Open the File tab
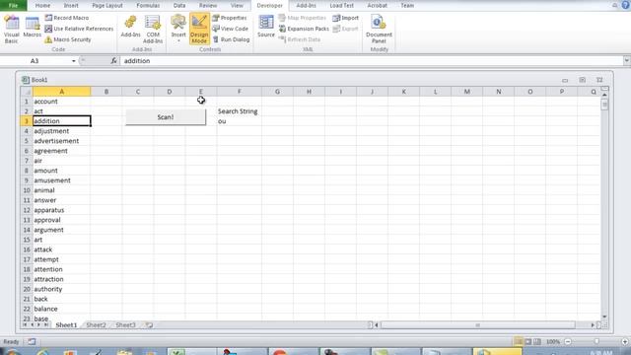Screen dimensions: 631x355 13,5
